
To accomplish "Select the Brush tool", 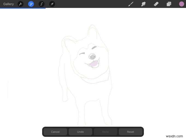I will pos(131,4).
